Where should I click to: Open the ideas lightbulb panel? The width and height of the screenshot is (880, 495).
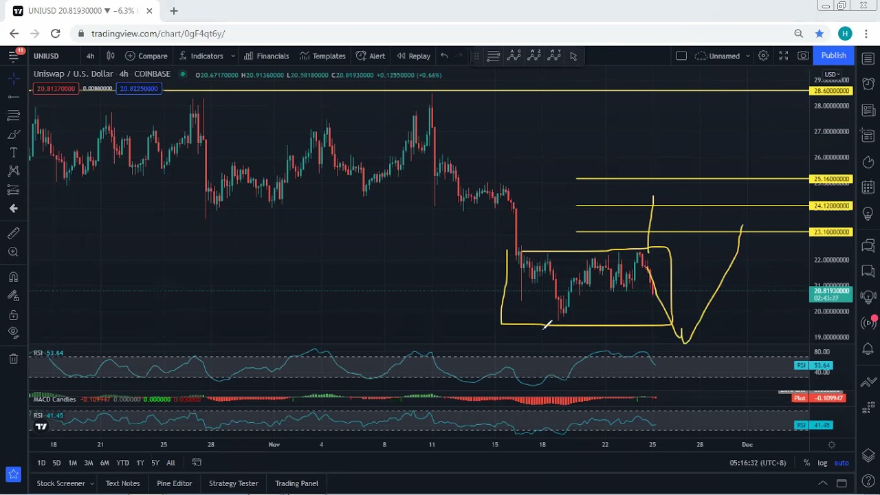(868, 214)
